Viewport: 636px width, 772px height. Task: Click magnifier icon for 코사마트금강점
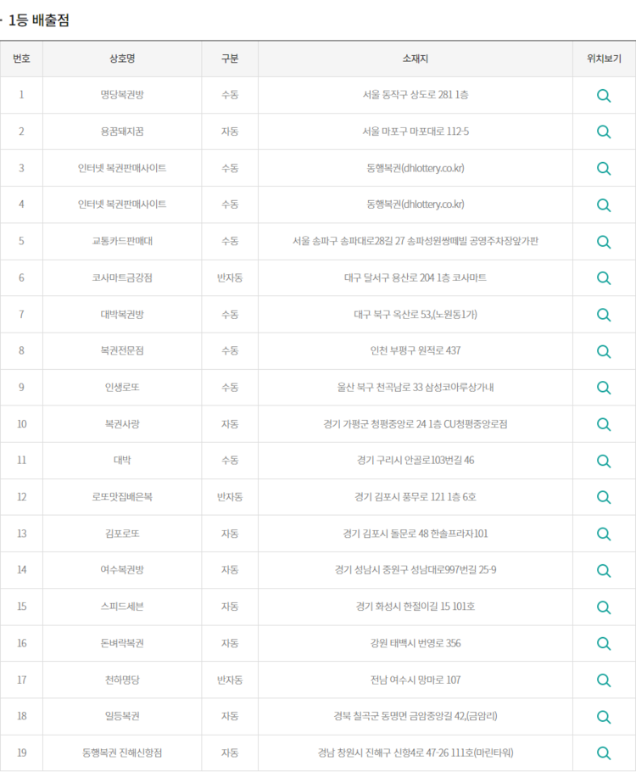pos(604,277)
